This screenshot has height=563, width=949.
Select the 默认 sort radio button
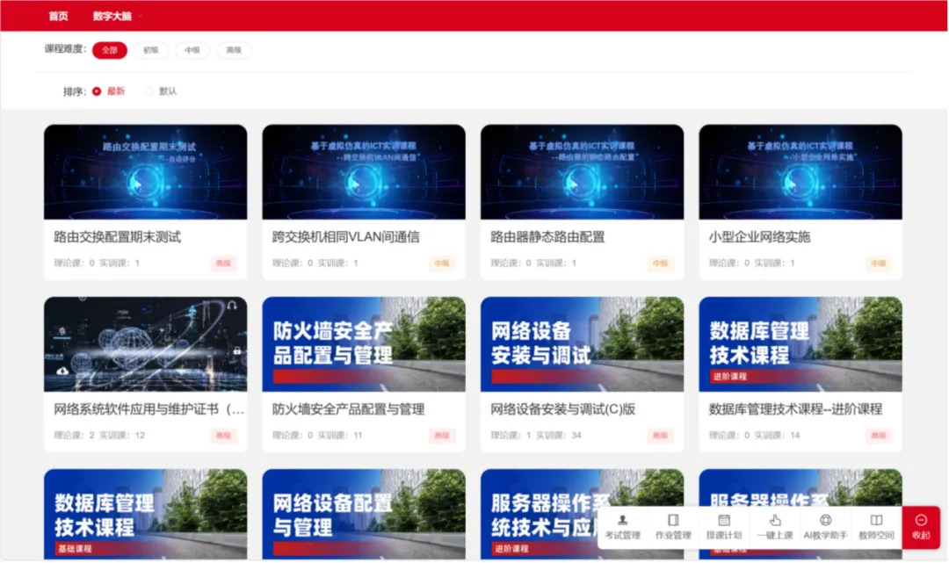click(x=149, y=91)
